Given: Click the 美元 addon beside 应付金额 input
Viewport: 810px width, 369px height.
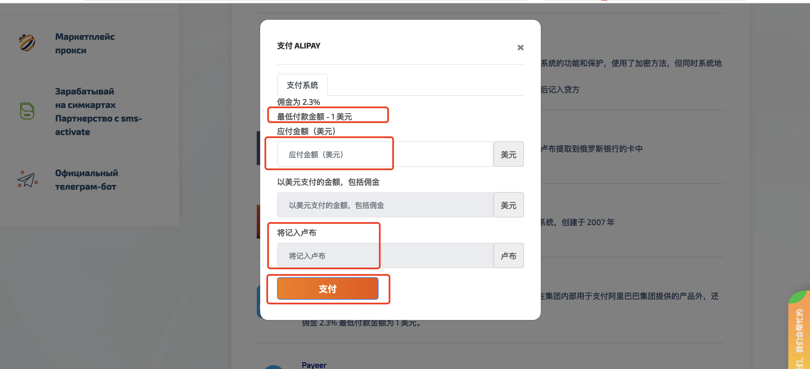Looking at the screenshot, I should (x=508, y=154).
